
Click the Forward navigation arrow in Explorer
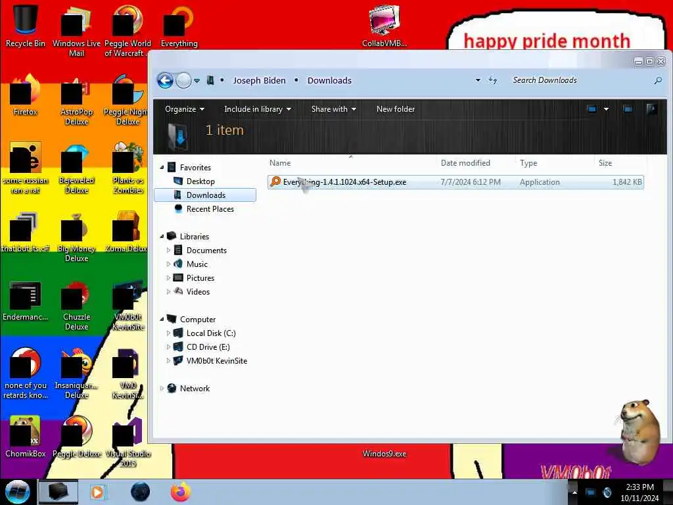coord(184,80)
